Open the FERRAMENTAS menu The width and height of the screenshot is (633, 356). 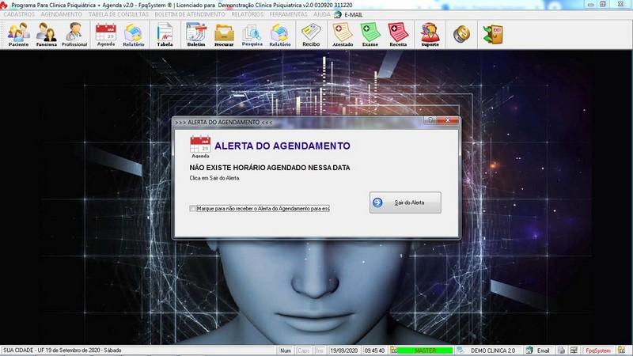tap(288, 14)
